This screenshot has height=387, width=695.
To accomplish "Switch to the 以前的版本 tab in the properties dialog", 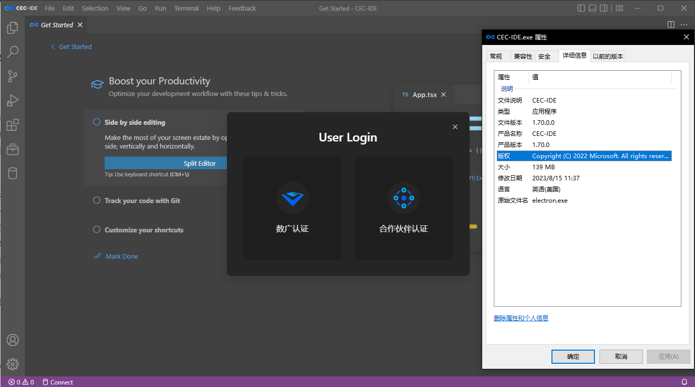I will (608, 57).
